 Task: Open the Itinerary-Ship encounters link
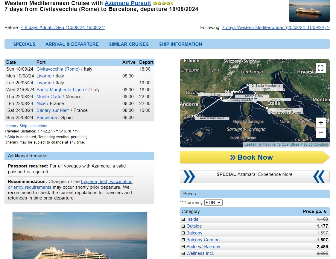point(26,126)
